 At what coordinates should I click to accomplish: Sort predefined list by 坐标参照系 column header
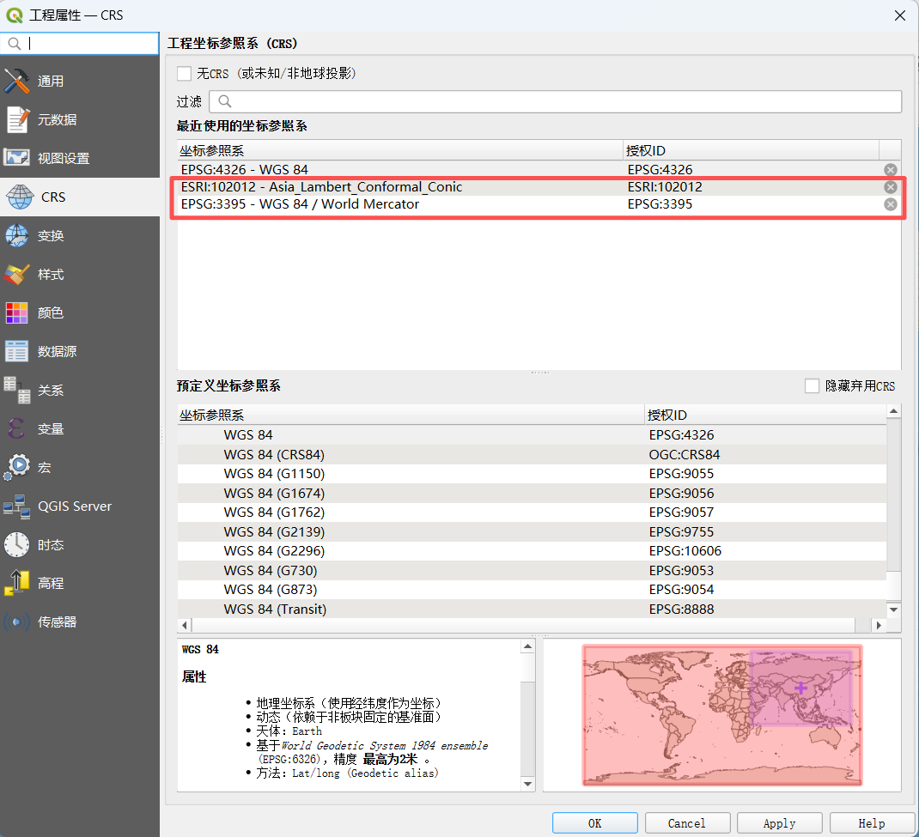(x=411, y=415)
